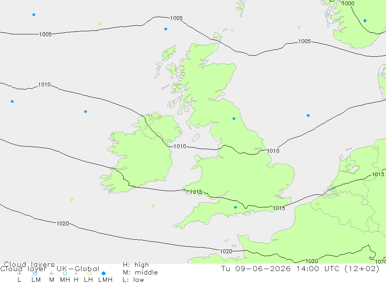The image size is (386, 283).
Task: Click the 1020 label west of Brittany
Action: point(226,251)
